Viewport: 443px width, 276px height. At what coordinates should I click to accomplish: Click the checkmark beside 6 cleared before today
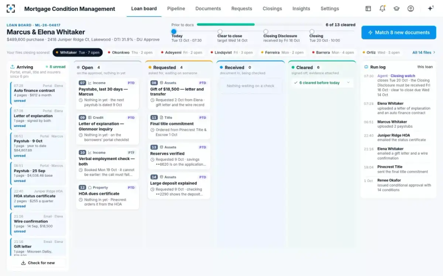296,83
